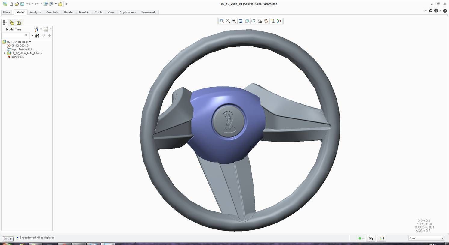Switch to the Analysis tab

tap(35, 12)
